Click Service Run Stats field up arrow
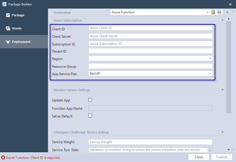Screen dimensions: 236x162 [210, 150]
